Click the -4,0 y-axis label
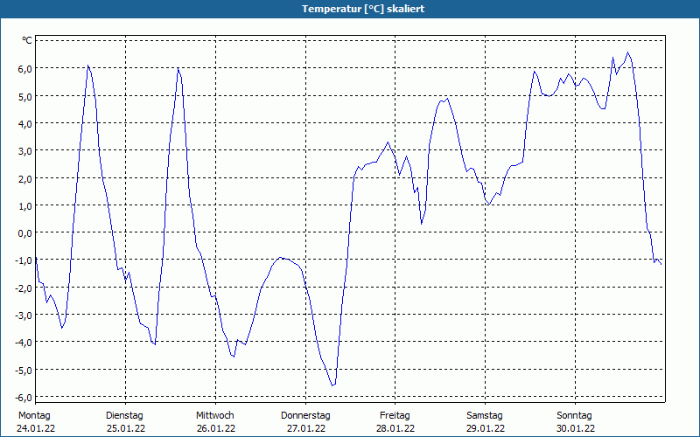This screenshot has height=437, width=700. click(x=24, y=343)
